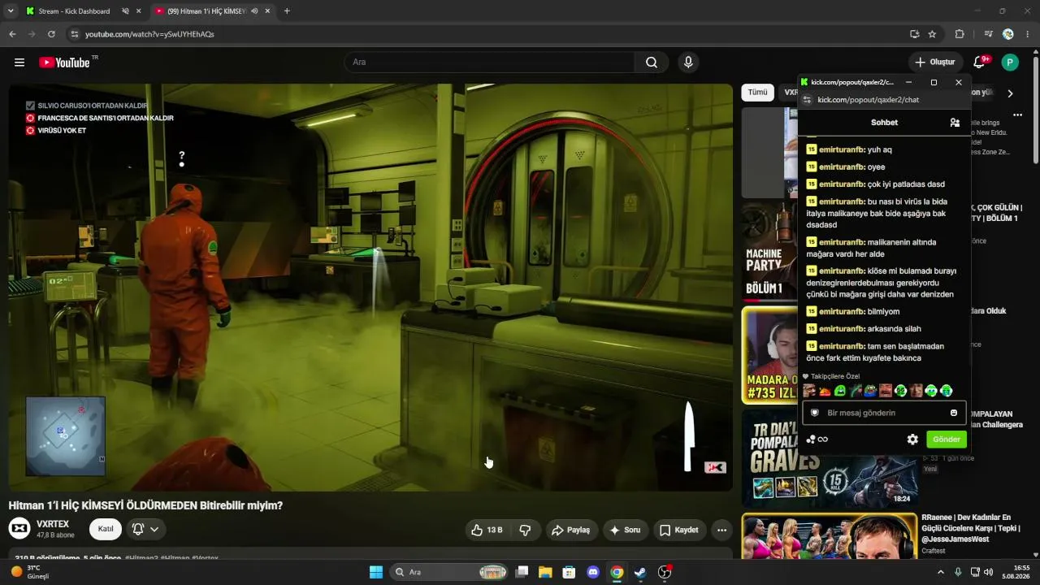1040x585 pixels.
Task: Open more actions for the video
Action: coord(721,530)
